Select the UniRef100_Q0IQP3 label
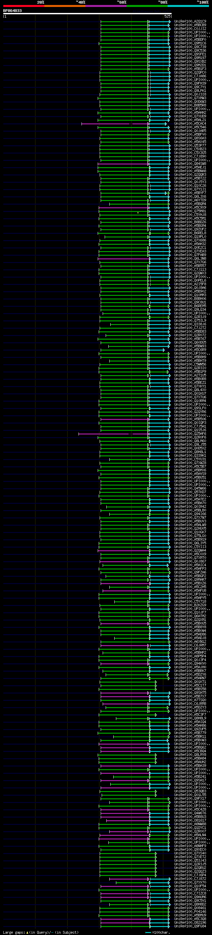212x935 pixels. [x=190, y=423]
